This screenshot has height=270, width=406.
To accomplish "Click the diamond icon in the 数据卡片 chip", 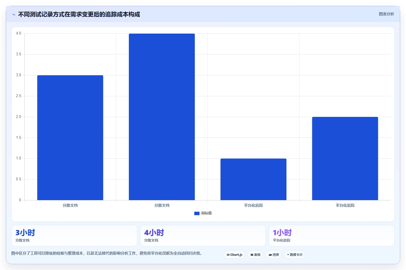I will click(x=288, y=255).
